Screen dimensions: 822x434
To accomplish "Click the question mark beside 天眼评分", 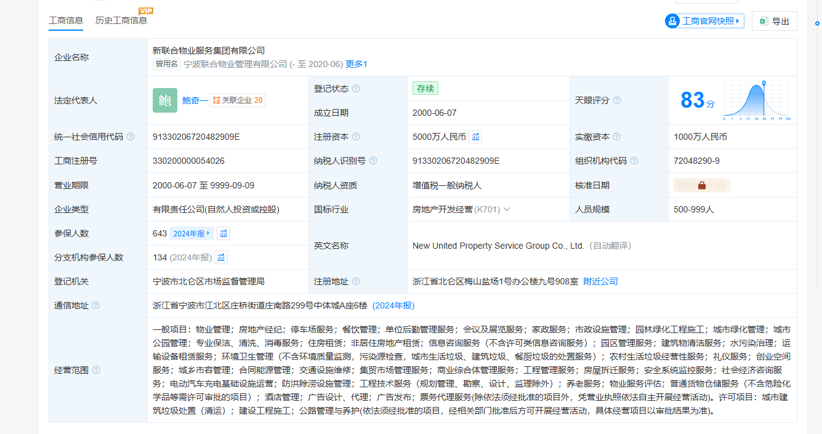I will pos(617,100).
